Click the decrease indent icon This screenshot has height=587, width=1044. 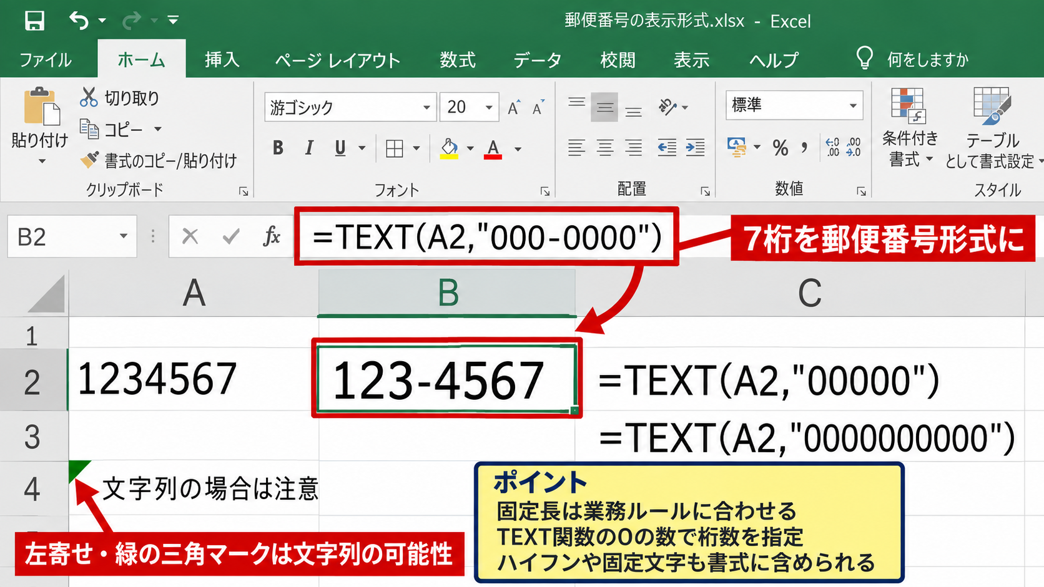pos(667,148)
